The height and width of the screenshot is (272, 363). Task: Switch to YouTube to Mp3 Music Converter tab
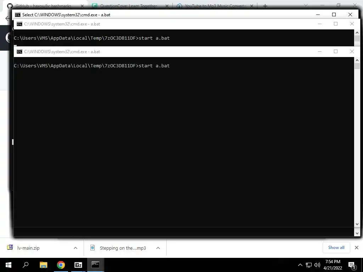[x=214, y=6]
